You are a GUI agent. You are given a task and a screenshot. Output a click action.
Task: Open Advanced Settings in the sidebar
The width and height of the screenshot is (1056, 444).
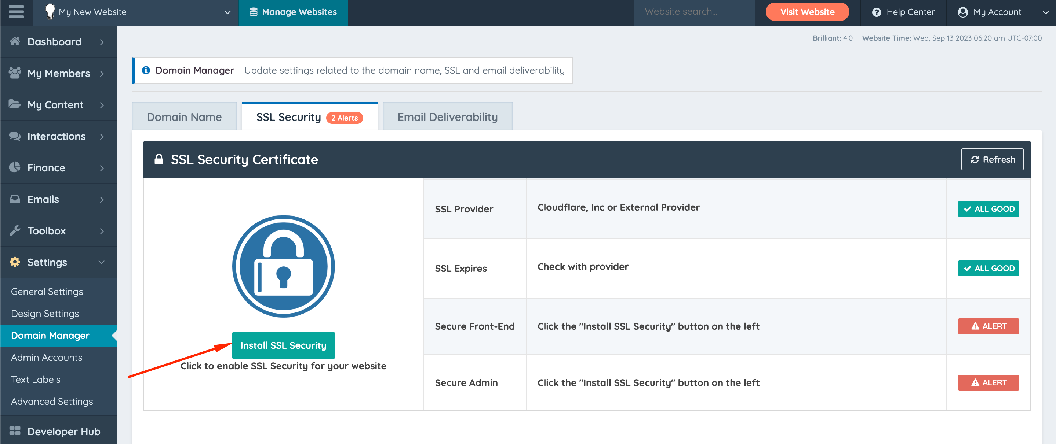[52, 401]
